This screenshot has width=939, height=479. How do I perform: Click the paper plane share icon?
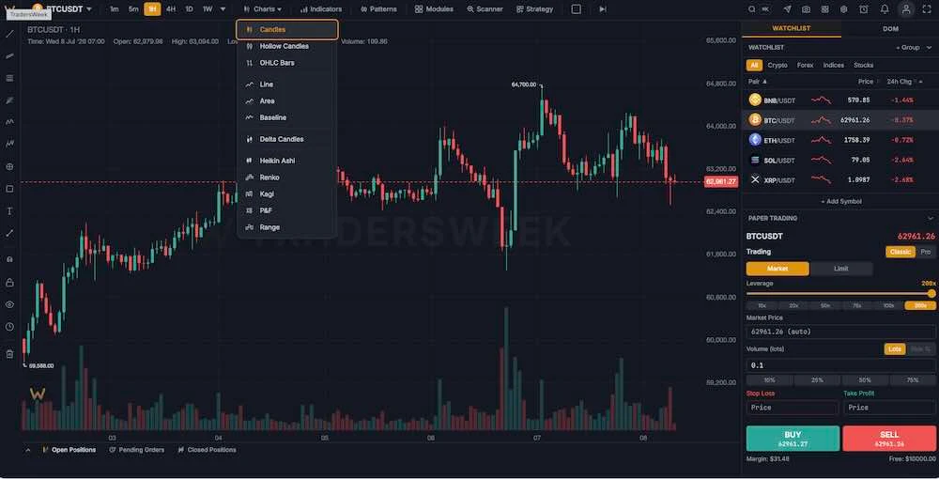[x=788, y=9]
